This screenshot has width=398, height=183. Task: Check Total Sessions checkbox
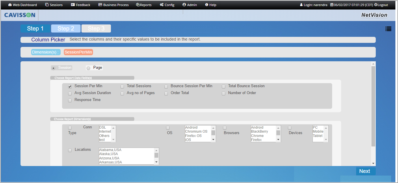122,87
